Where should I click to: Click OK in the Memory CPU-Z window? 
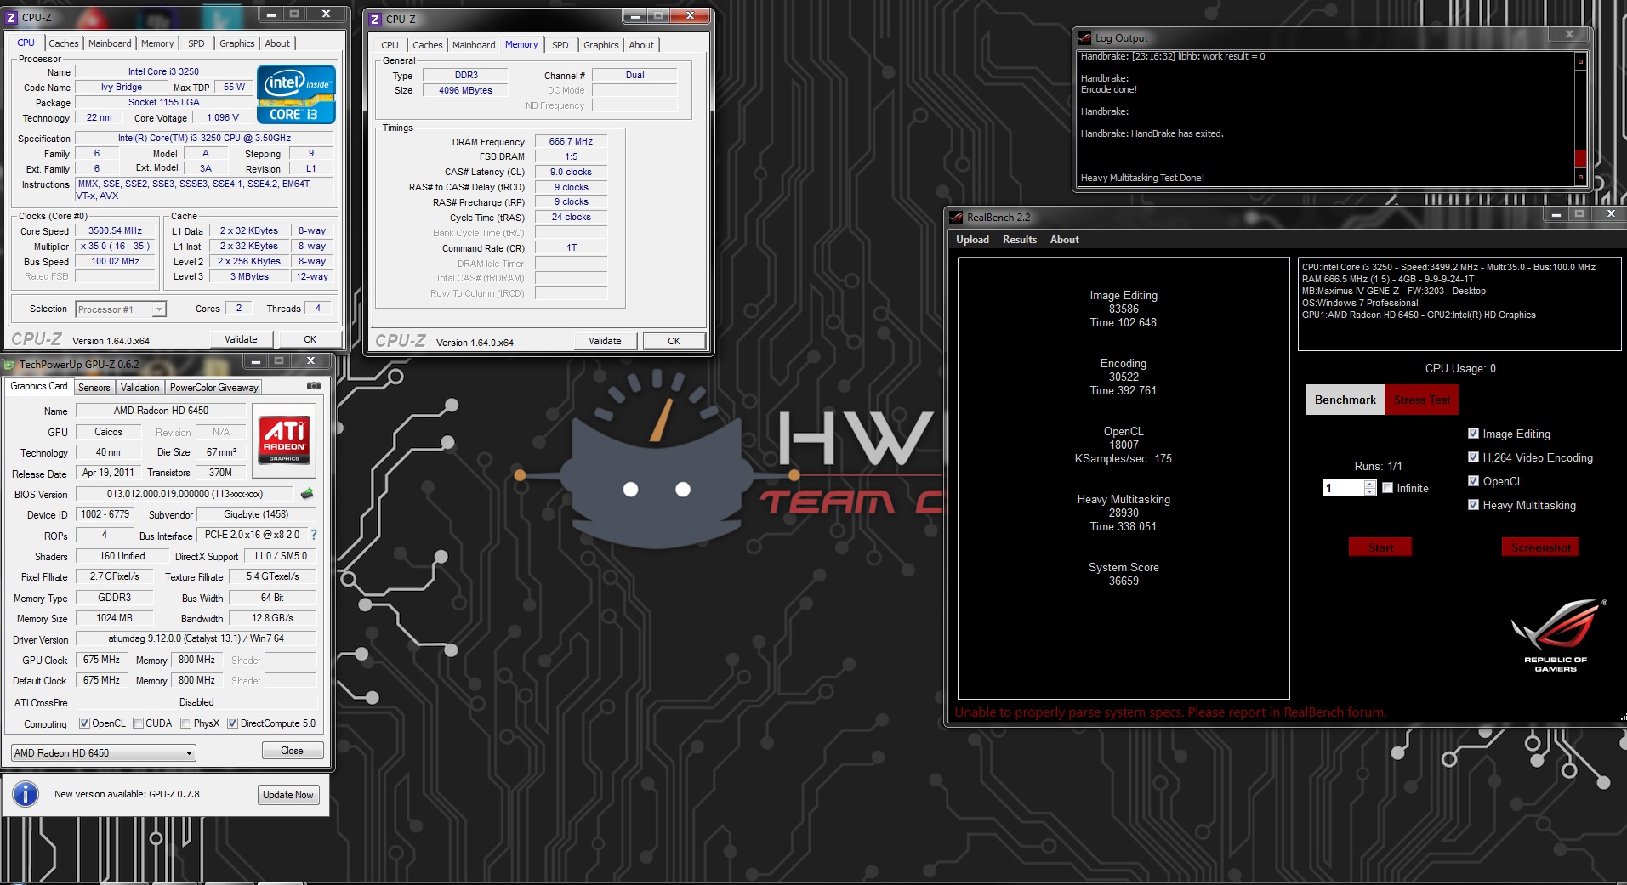pyautogui.click(x=674, y=341)
